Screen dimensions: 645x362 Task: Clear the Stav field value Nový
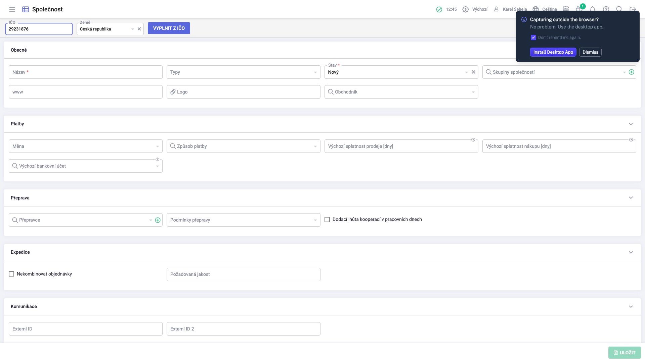point(473,72)
